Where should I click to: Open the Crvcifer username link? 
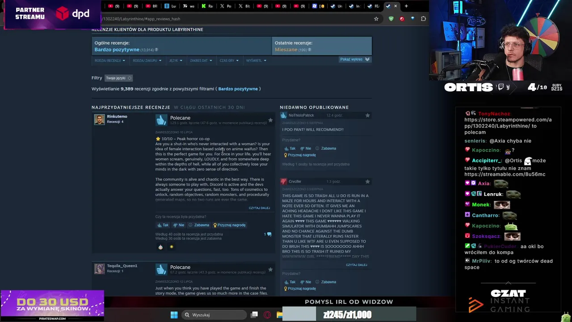click(x=295, y=182)
